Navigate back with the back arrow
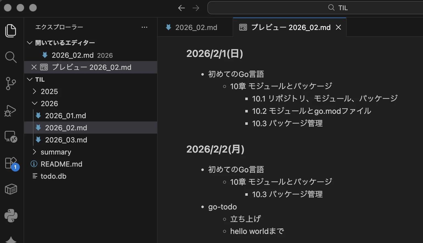 [x=181, y=8]
